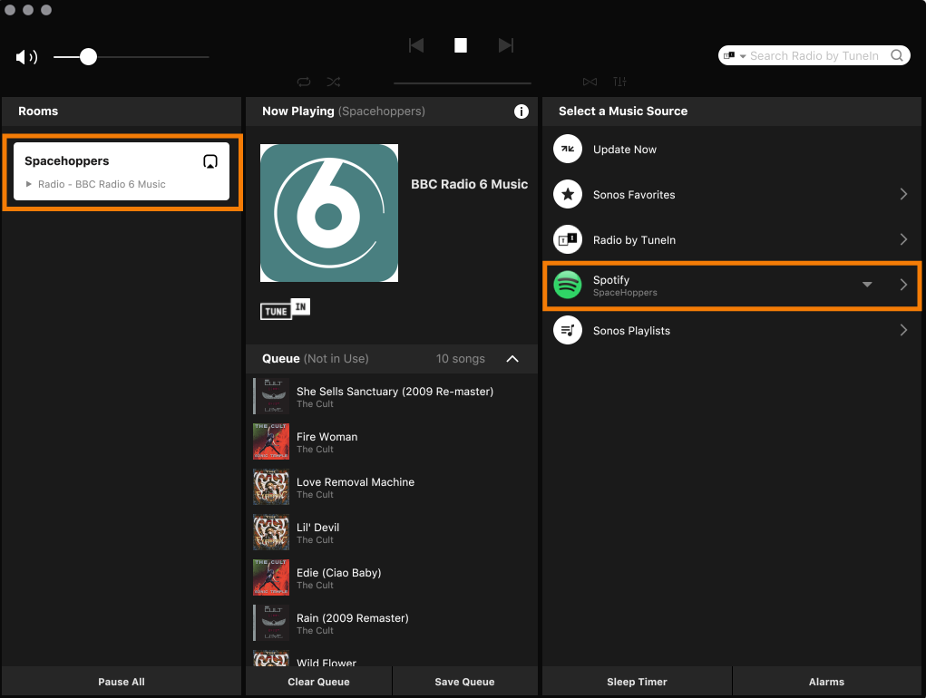The width and height of the screenshot is (926, 698).
Task: Click Love Removal Machine album thumbnail
Action: (271, 488)
